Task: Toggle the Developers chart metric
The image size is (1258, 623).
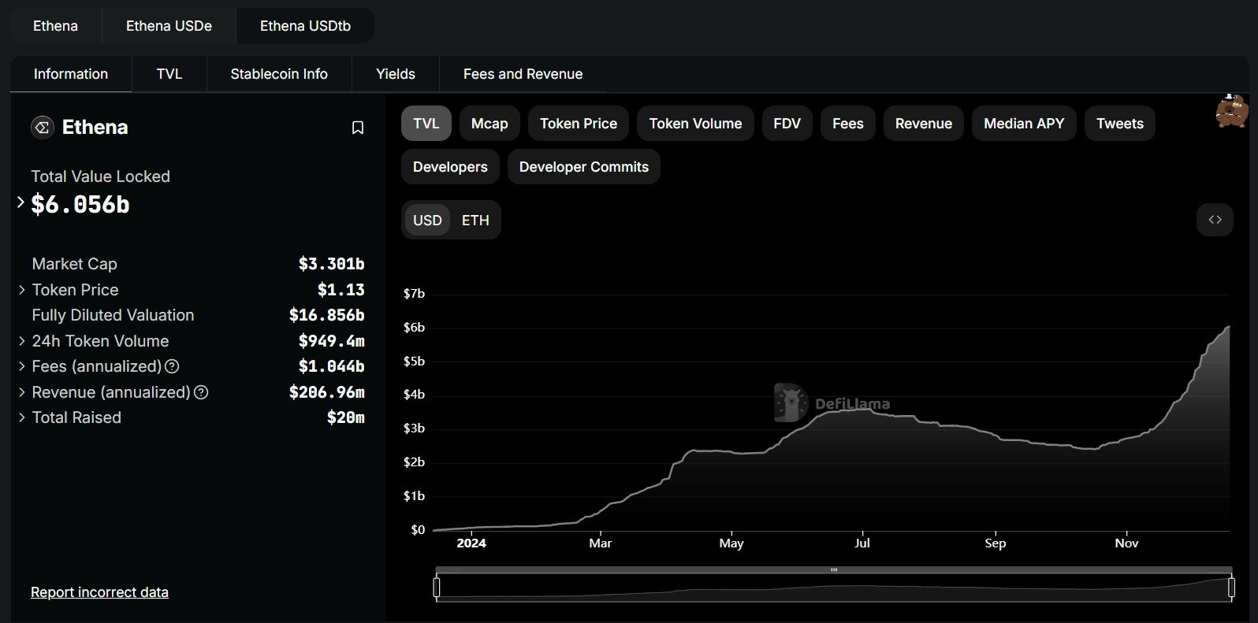Action: [x=450, y=167]
